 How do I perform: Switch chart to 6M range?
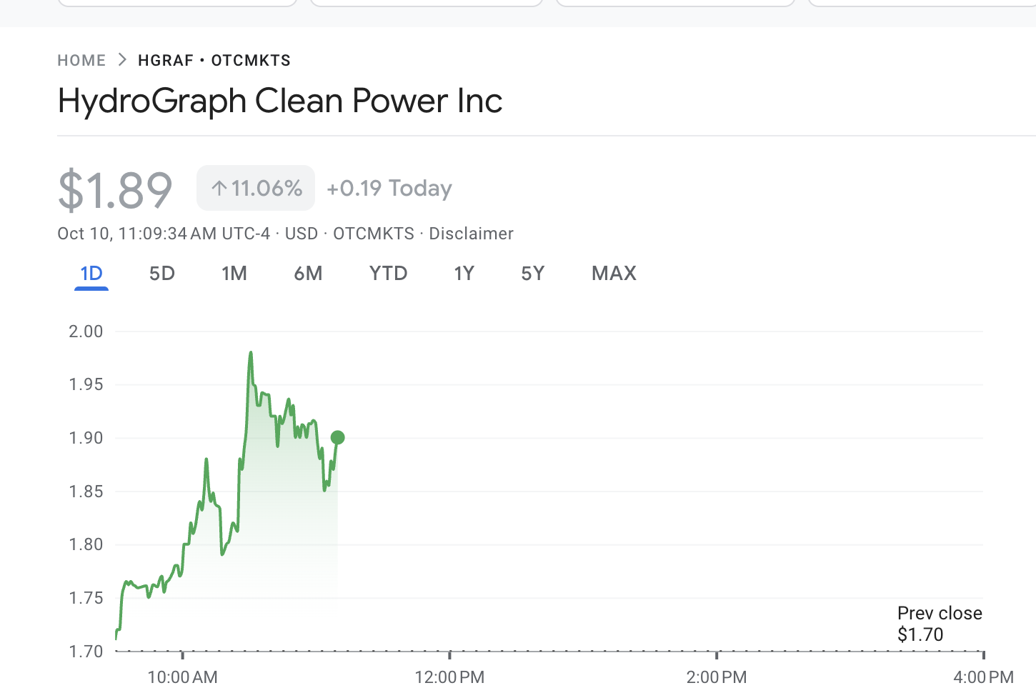[309, 274]
